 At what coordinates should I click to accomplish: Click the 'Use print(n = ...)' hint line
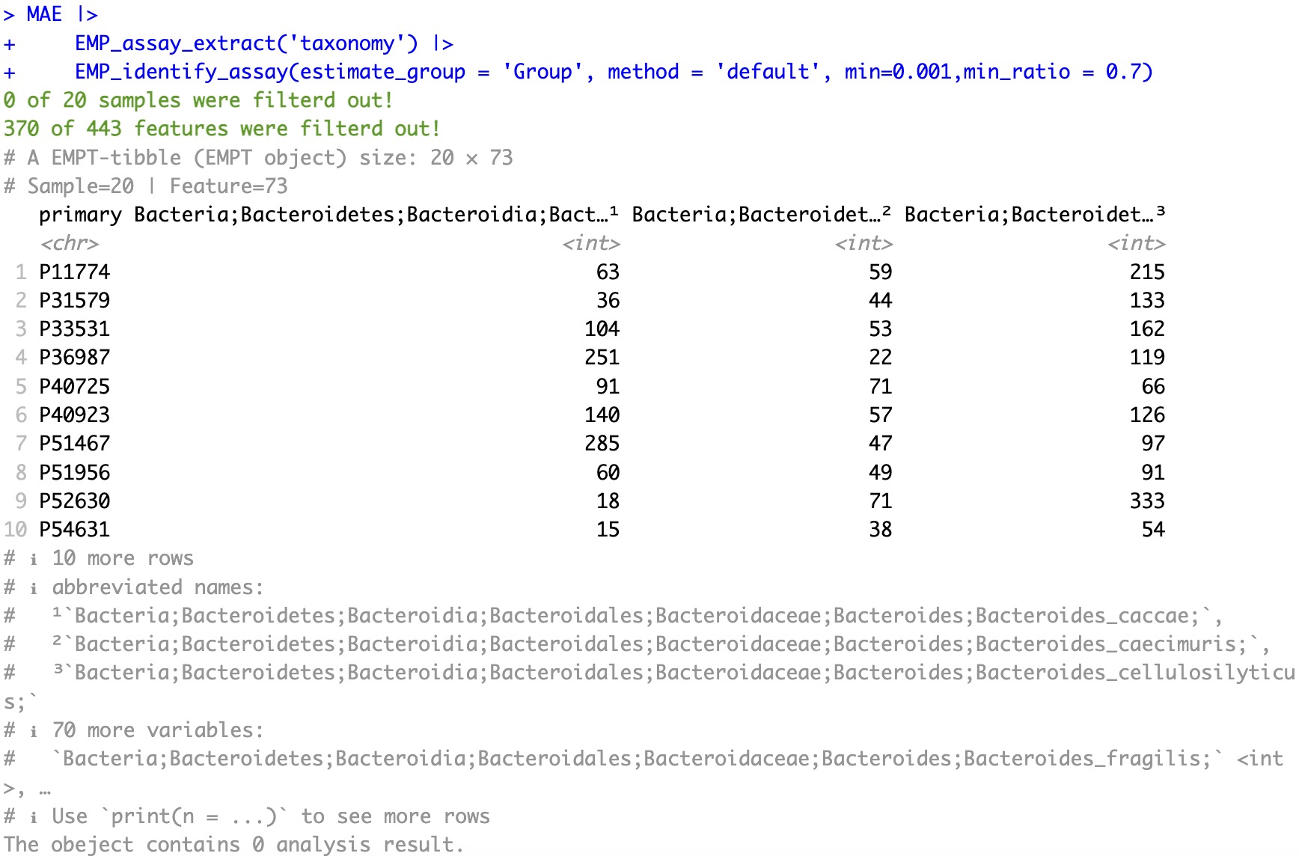click(x=269, y=816)
